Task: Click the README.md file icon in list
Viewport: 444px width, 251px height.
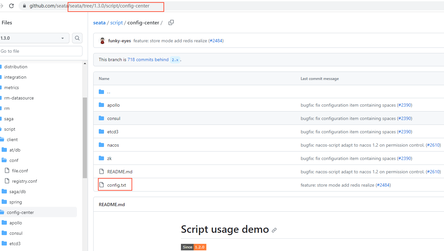Action: click(x=101, y=172)
